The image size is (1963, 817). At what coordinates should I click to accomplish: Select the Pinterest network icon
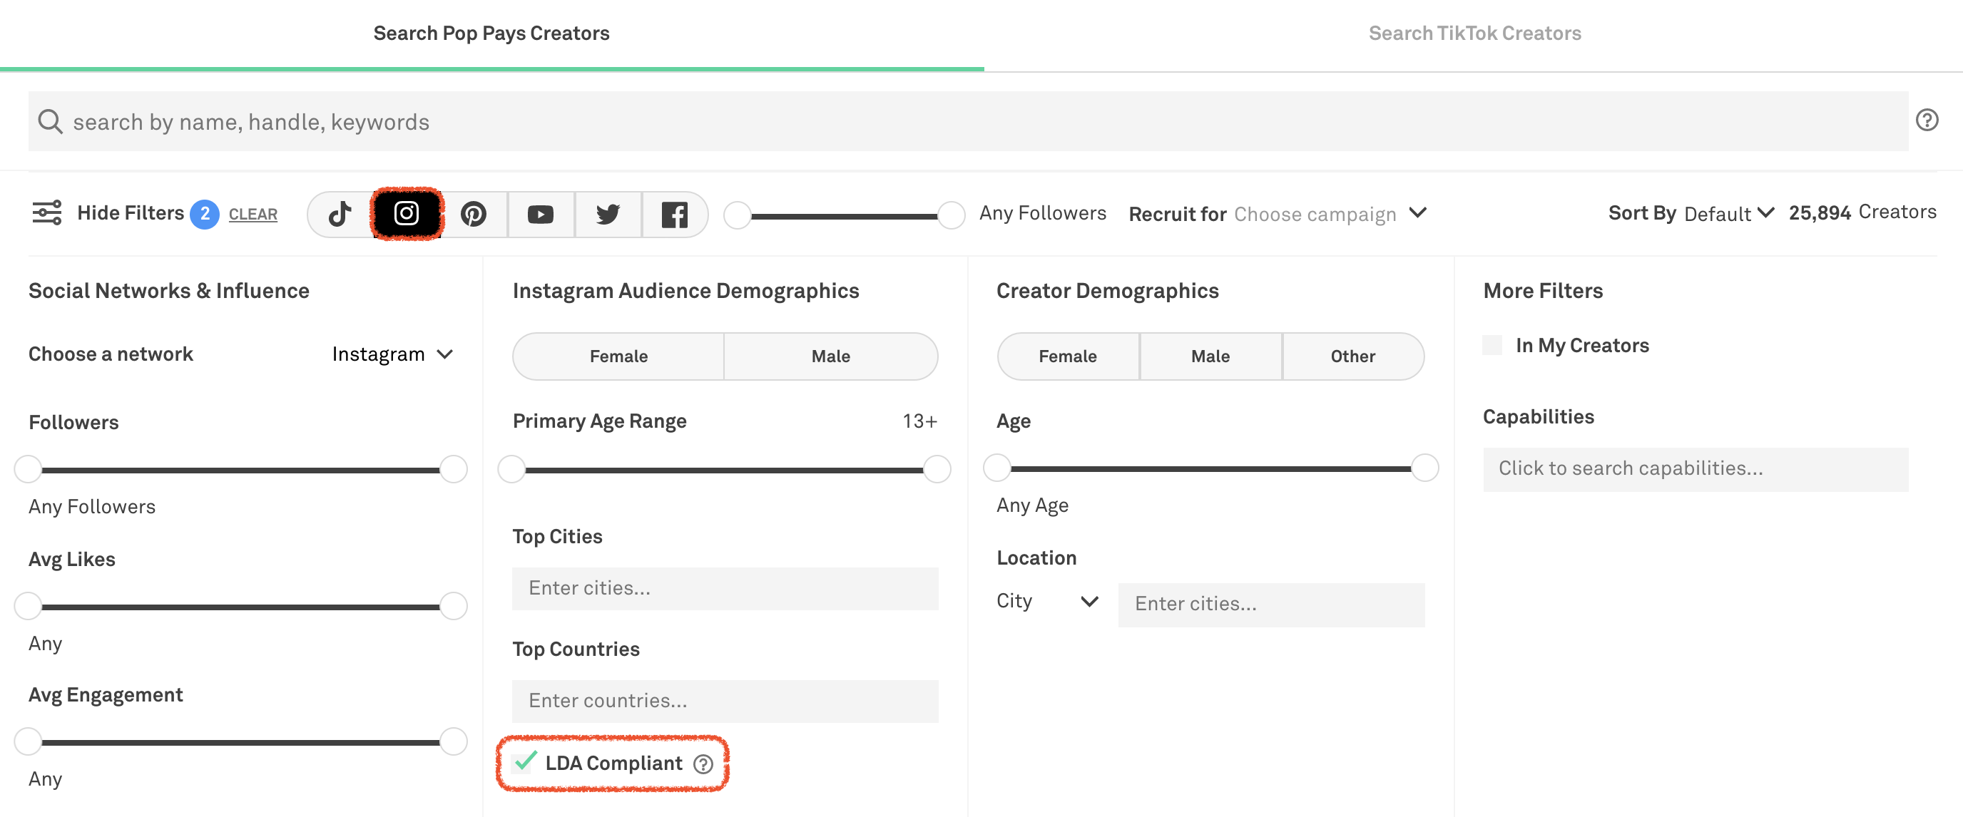[x=474, y=214]
